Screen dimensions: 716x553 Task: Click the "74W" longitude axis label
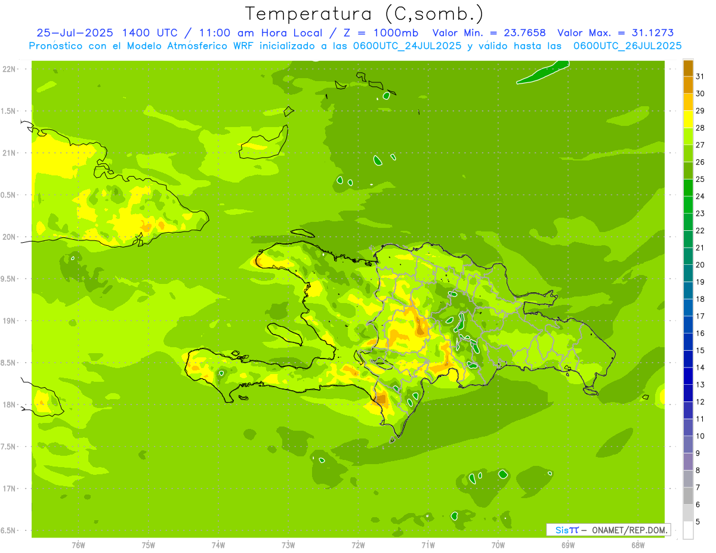pyautogui.click(x=218, y=545)
